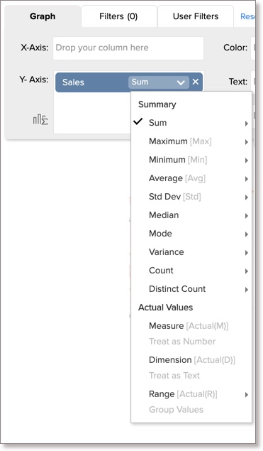
Task: Expand the Distinct Count submenu arrow
Action: [x=247, y=290]
